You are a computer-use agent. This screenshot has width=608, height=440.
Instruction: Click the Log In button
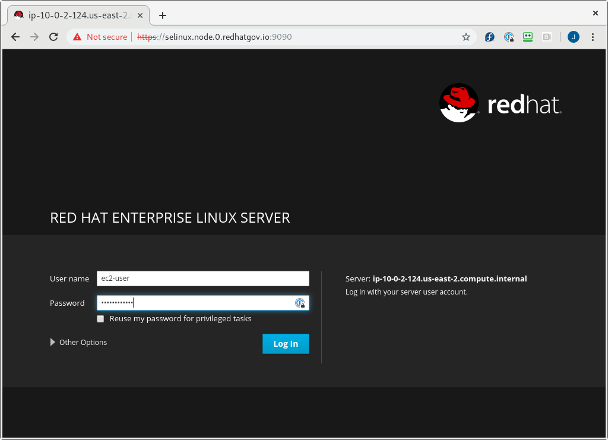(286, 344)
